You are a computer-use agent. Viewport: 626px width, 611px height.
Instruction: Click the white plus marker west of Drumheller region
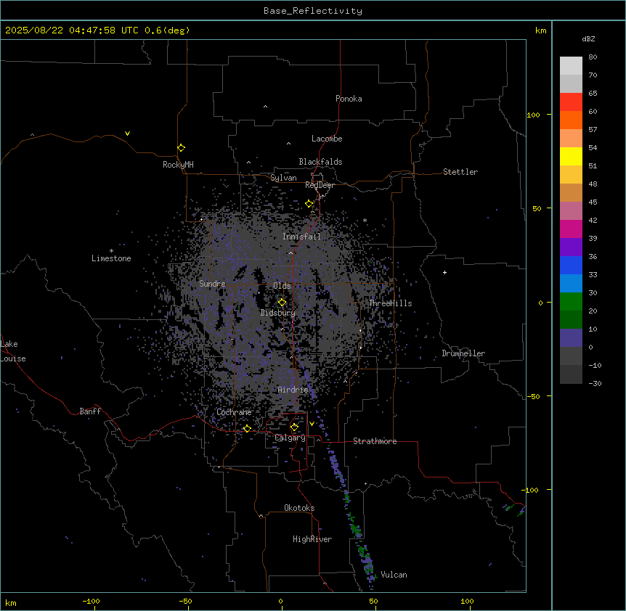[x=444, y=272]
